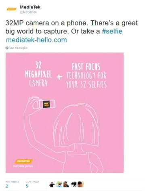Viewport: 147px width, 191px height.
Task: Click the MediaTek account display name
Action: tap(30, 7)
